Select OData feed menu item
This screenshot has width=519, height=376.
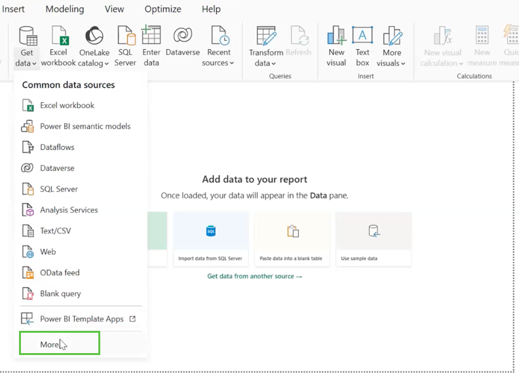(81, 273)
